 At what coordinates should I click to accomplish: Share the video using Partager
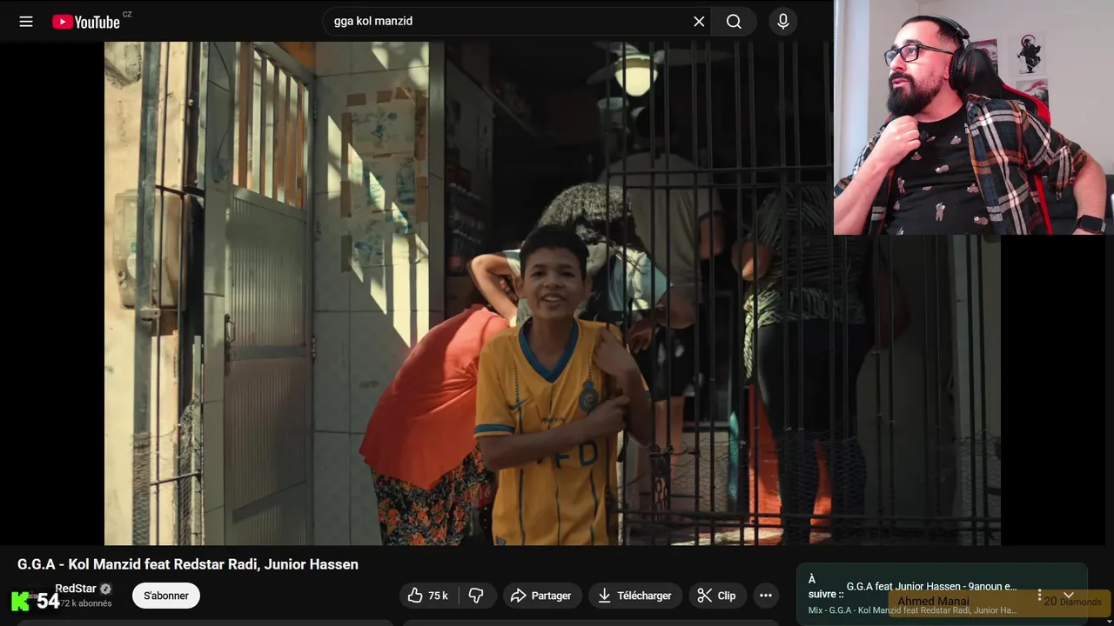coord(541,596)
